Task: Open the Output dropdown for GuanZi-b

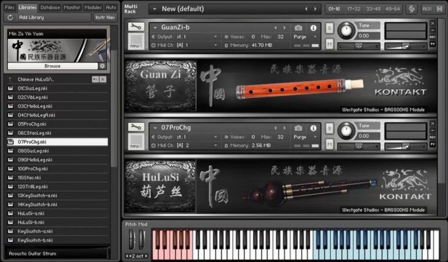Action: pos(215,37)
